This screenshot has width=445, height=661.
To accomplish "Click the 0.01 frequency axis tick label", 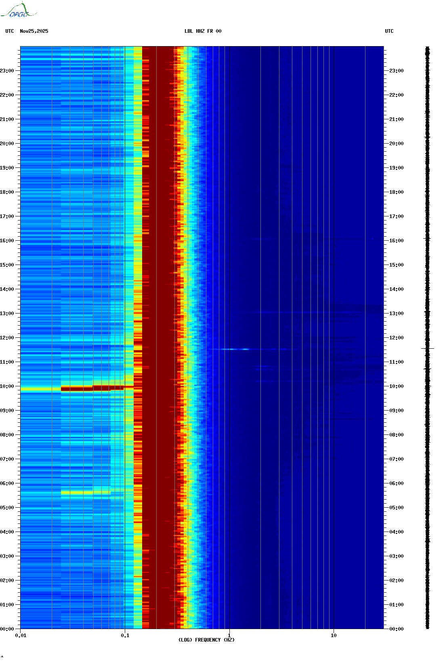I will click(x=21, y=636).
